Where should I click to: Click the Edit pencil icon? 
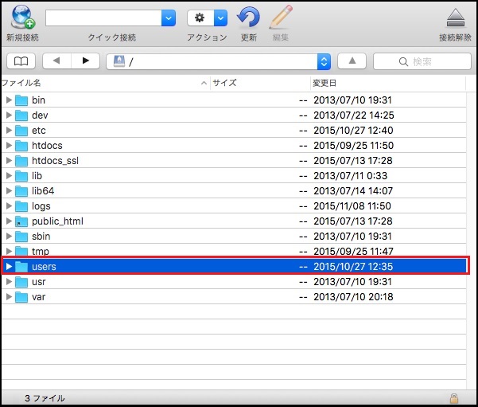280,18
